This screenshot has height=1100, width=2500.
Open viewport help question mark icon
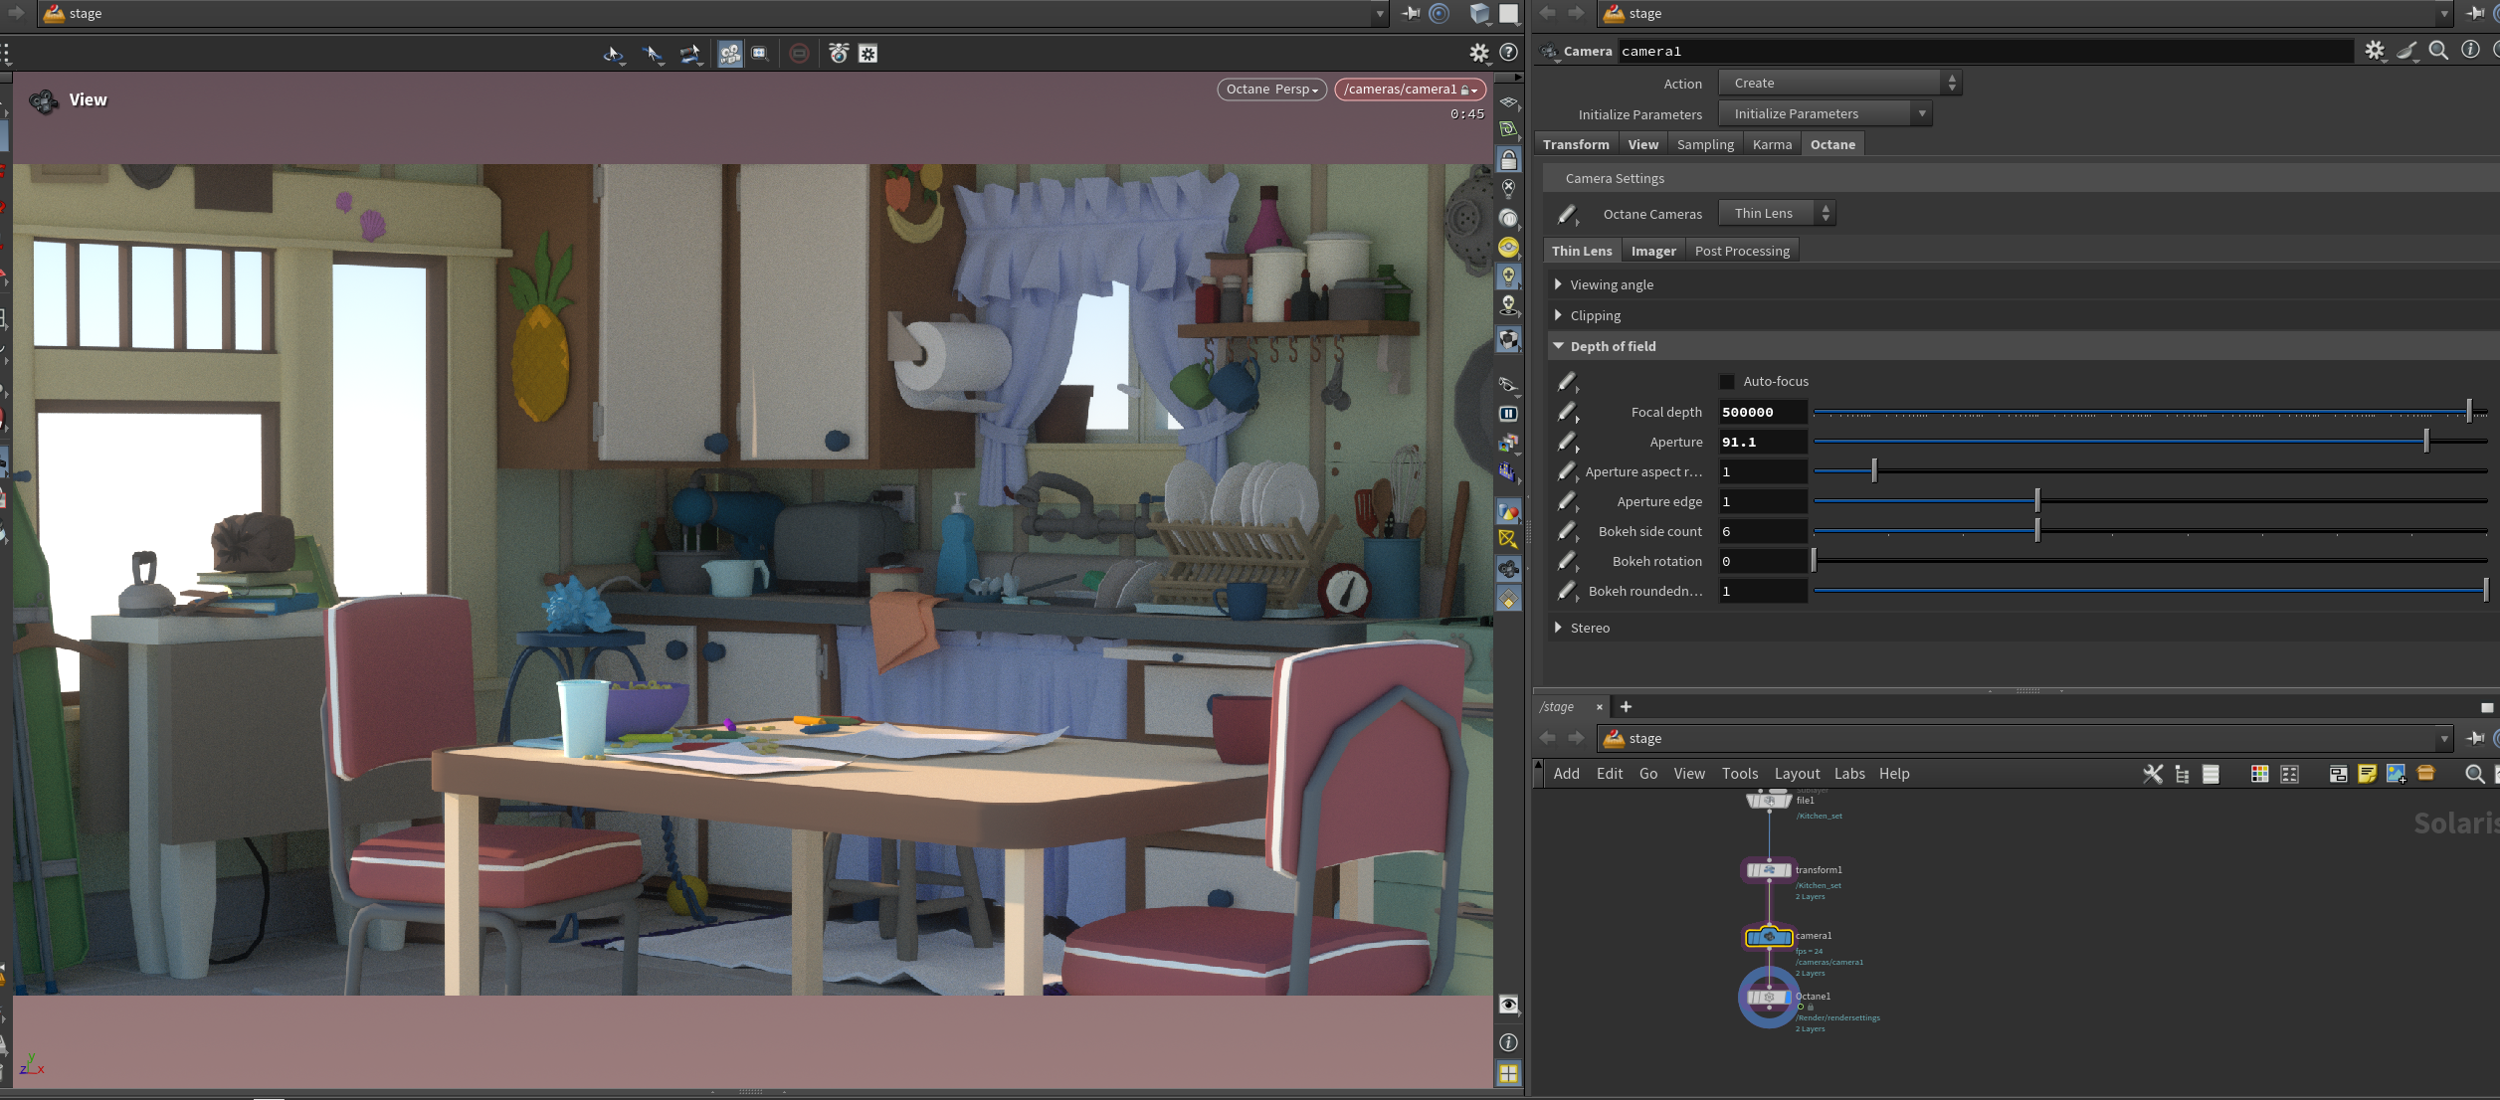click(1508, 53)
